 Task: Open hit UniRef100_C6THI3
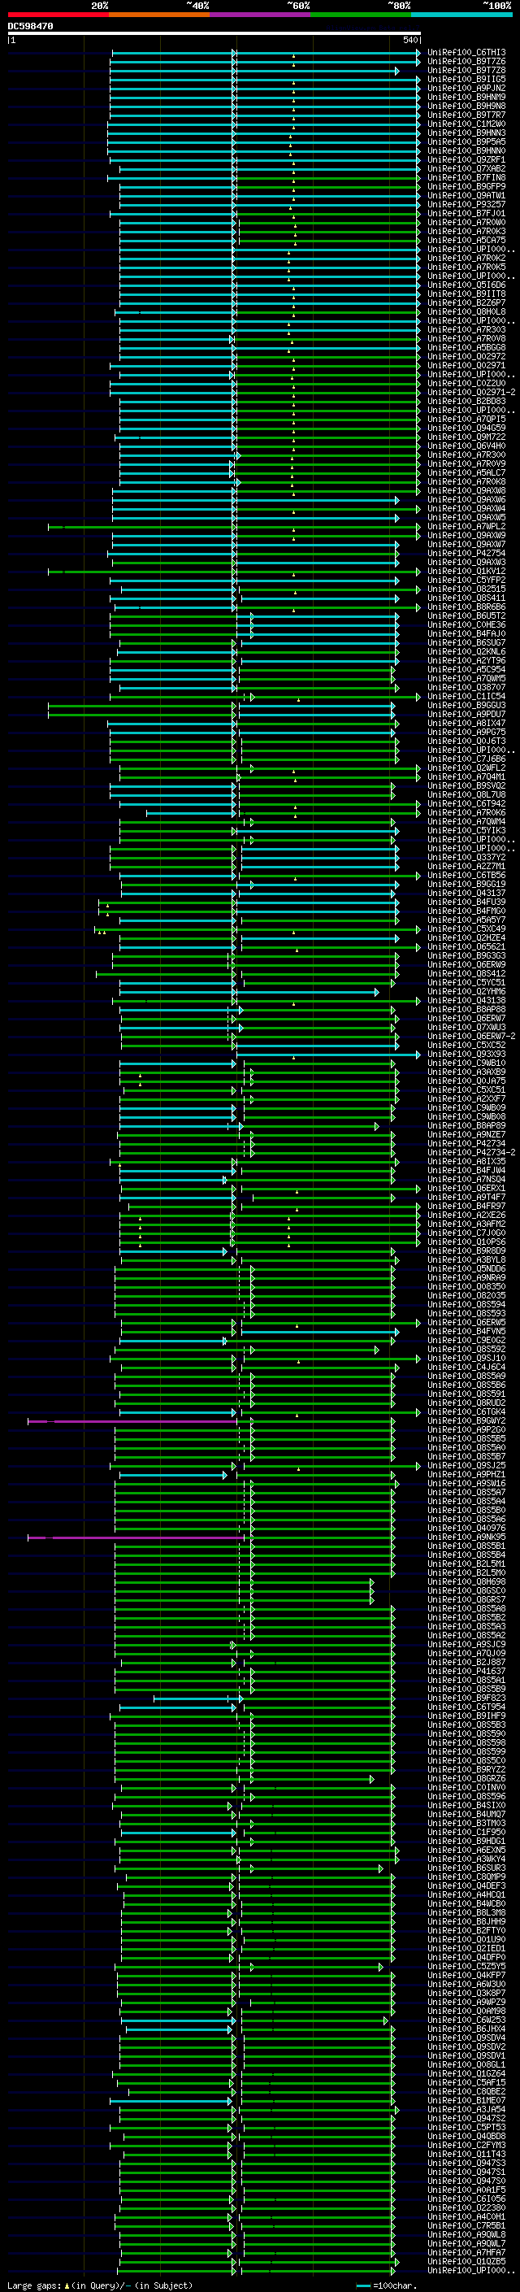(466, 53)
